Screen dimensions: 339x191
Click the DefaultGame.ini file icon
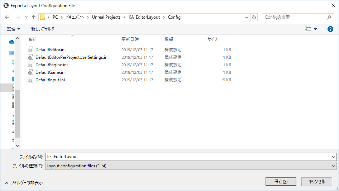31,72
